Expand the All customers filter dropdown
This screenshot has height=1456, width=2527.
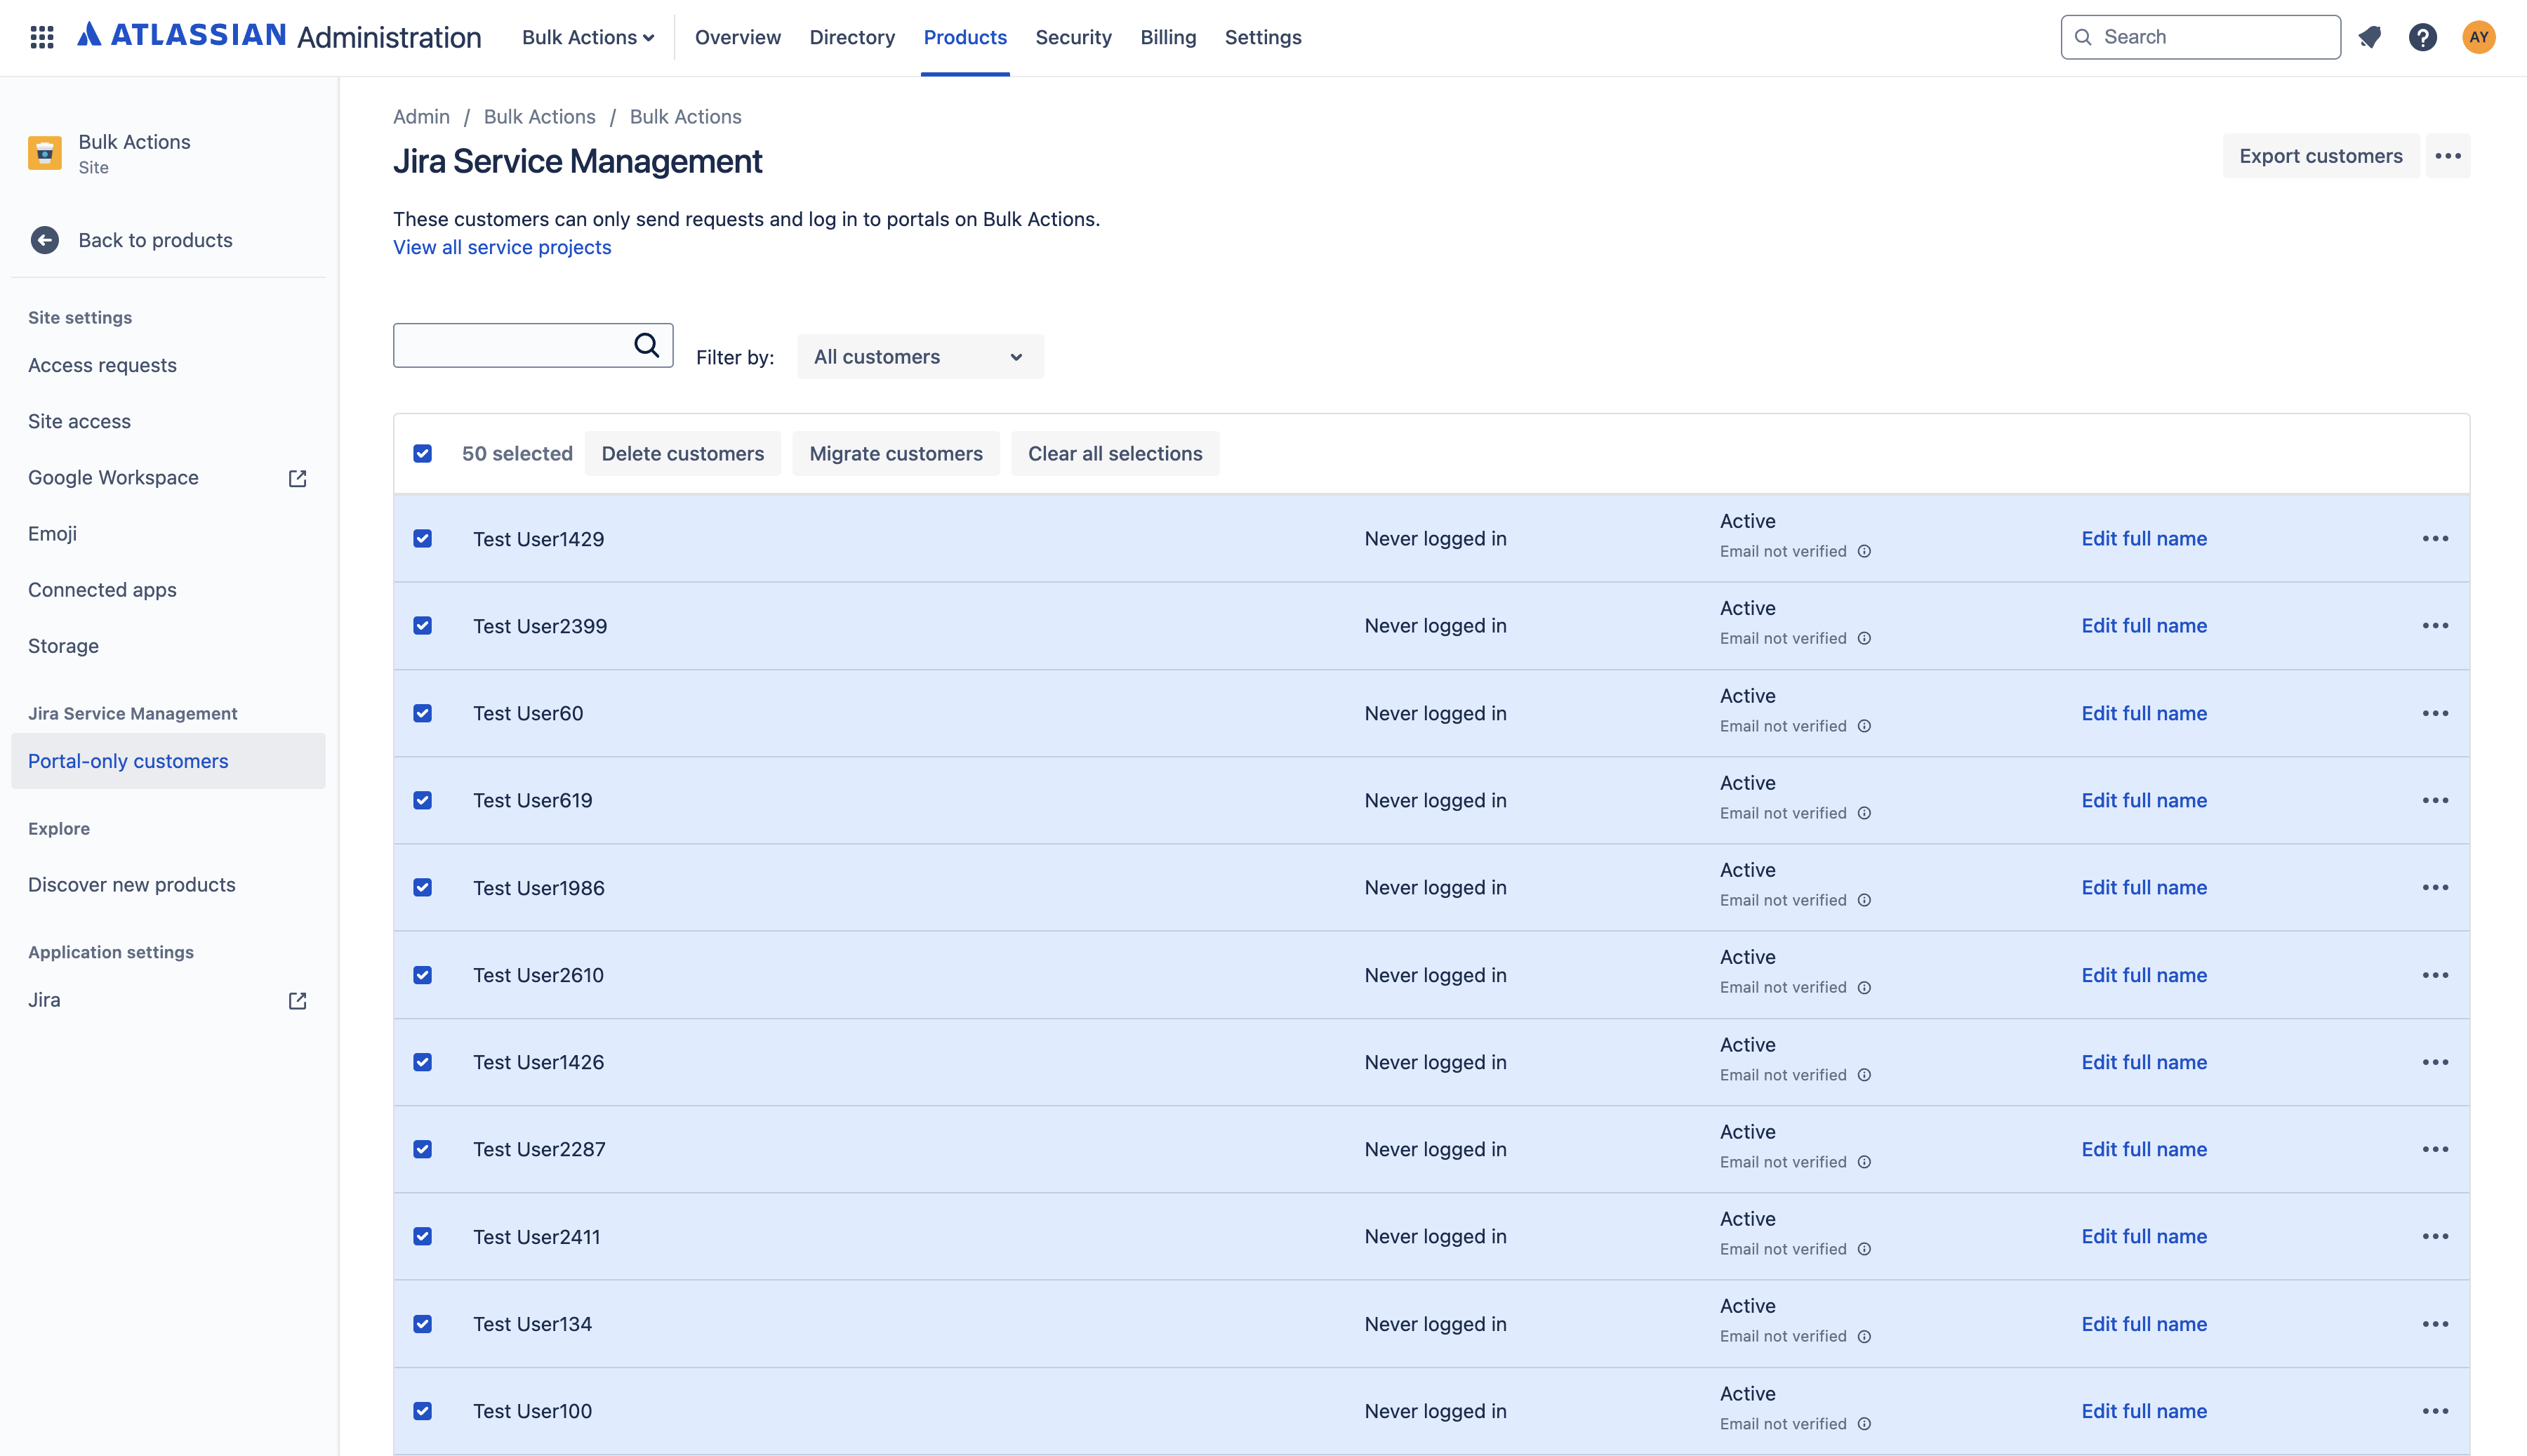(x=920, y=357)
